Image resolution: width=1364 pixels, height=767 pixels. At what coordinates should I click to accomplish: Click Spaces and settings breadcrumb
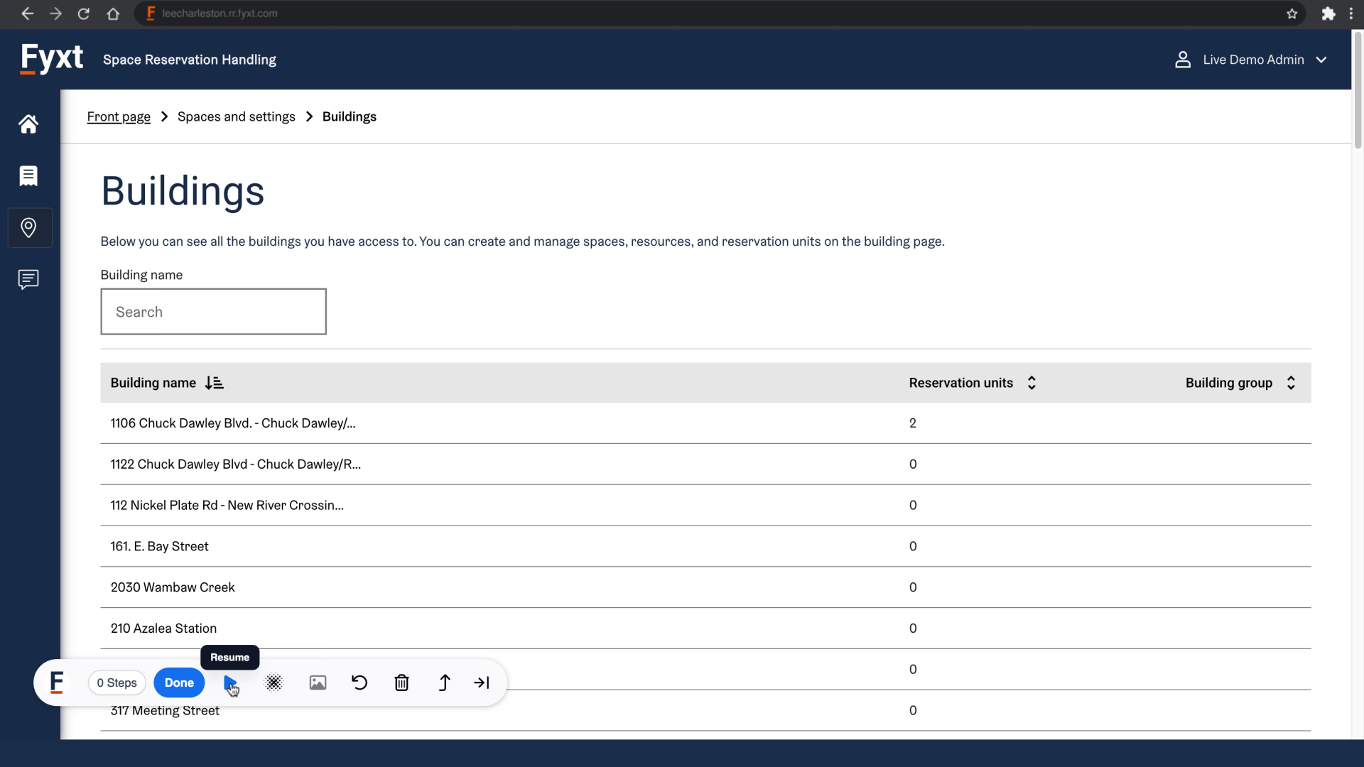tap(236, 116)
